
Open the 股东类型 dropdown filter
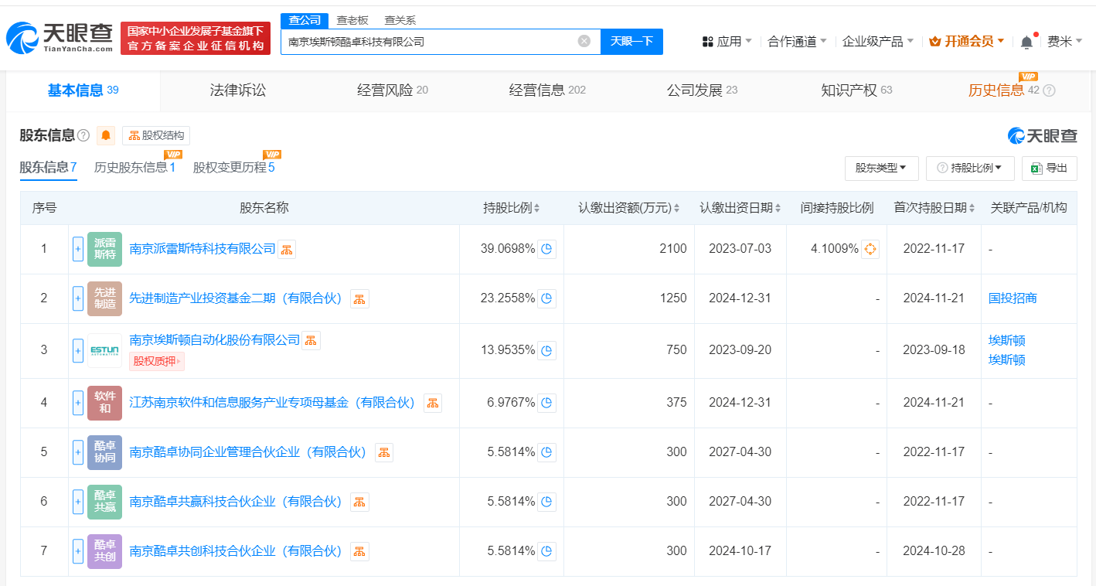coord(881,168)
